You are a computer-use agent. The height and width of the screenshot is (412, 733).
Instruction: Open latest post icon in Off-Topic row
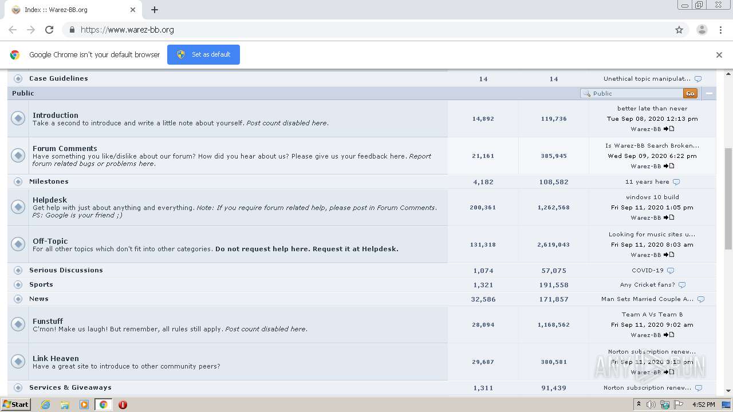click(669, 255)
